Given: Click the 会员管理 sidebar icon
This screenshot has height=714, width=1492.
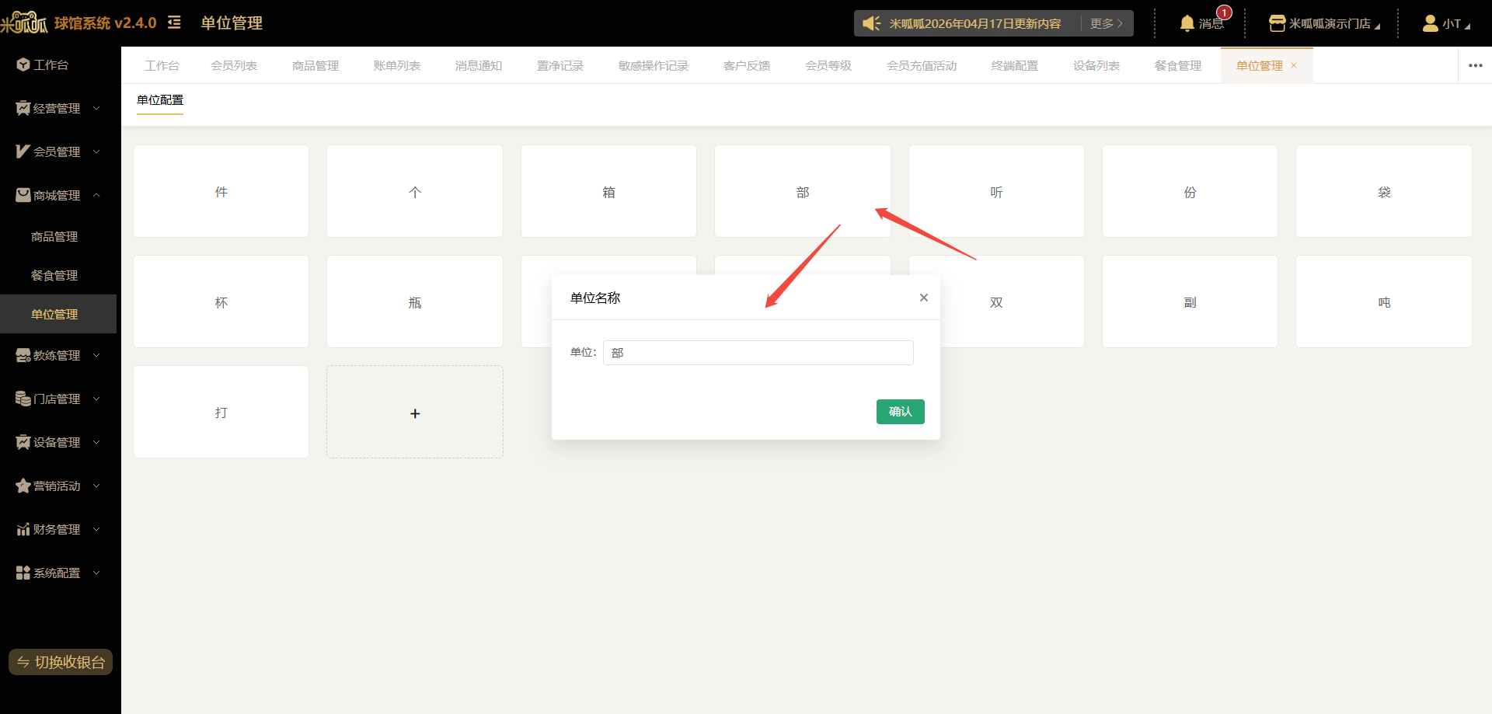Looking at the screenshot, I should click(x=23, y=152).
